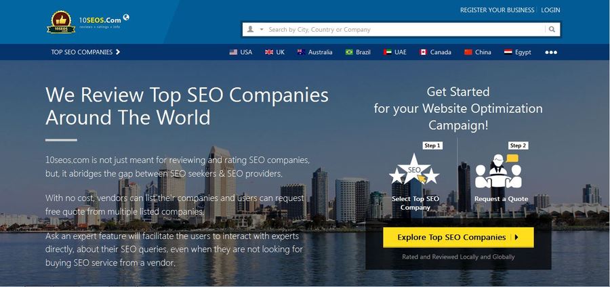The height and width of the screenshot is (287, 610).
Task: Focus the Search by City, Country field
Action: coord(406,30)
